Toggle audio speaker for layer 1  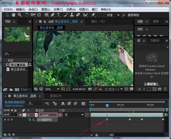(8, 115)
